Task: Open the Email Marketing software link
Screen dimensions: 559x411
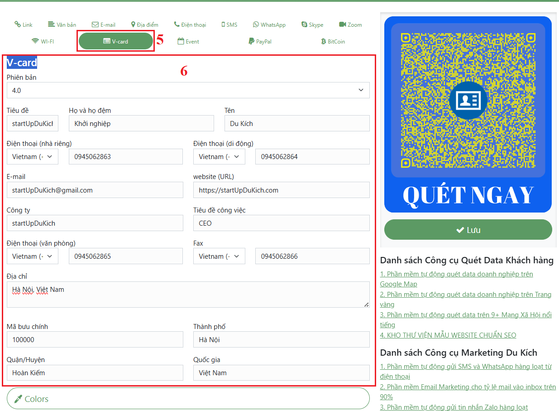Action: coord(468,392)
